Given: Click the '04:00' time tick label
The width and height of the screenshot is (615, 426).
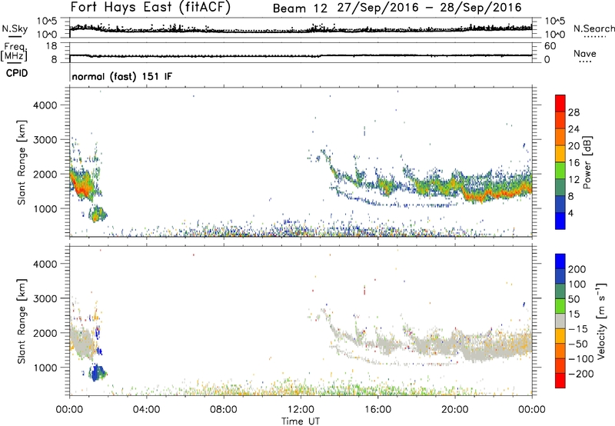Looking at the screenshot, I should (146, 410).
